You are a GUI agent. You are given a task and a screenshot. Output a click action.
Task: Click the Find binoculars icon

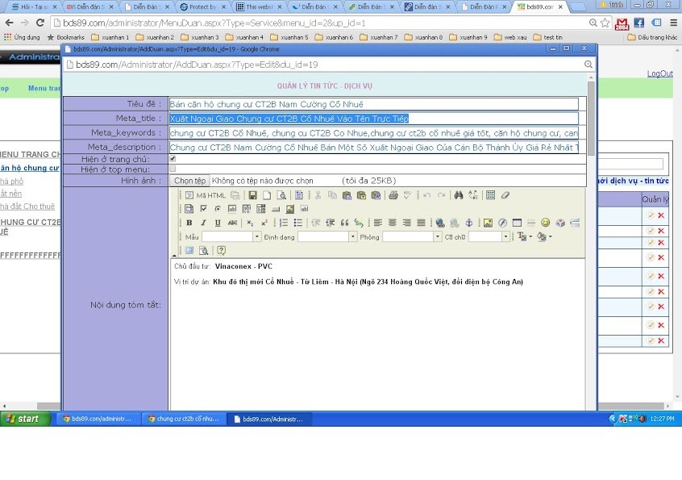(x=459, y=195)
